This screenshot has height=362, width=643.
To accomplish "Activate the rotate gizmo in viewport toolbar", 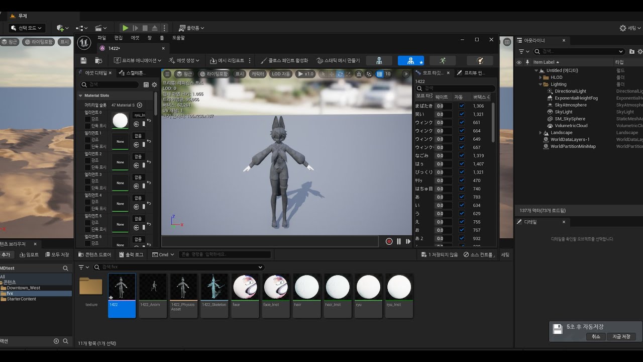I will 340,74.
